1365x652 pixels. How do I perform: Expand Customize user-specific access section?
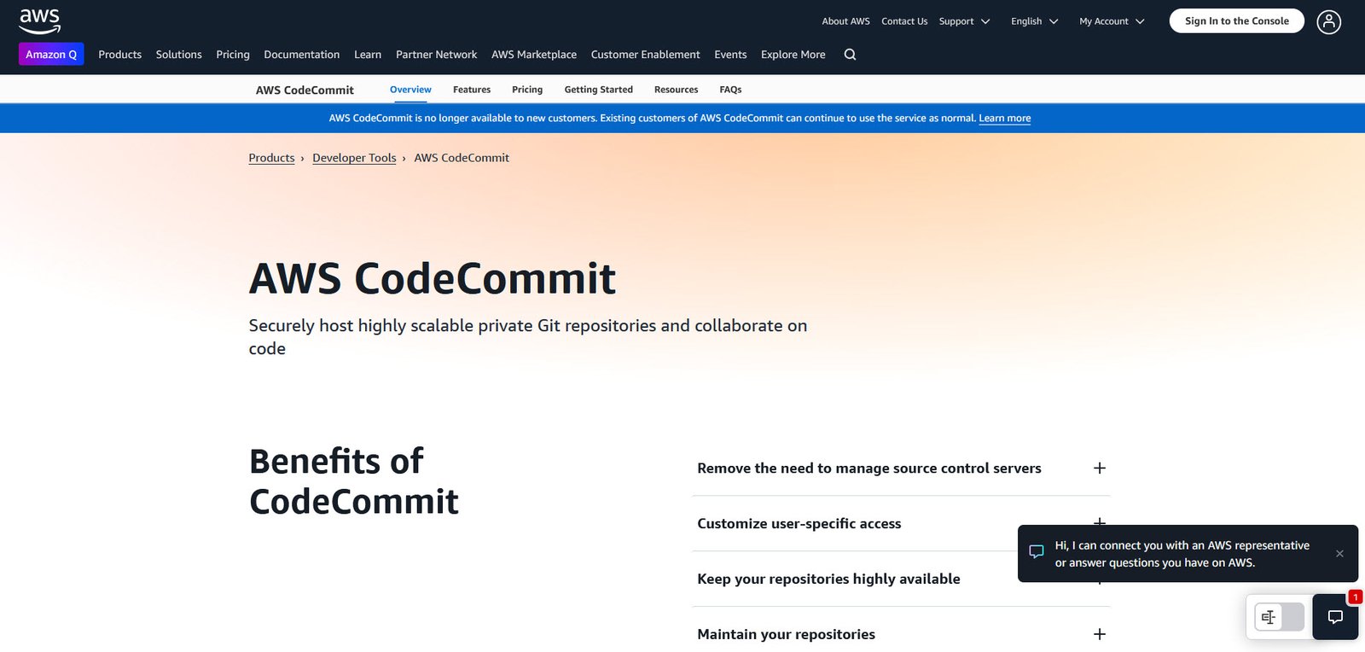(901, 523)
